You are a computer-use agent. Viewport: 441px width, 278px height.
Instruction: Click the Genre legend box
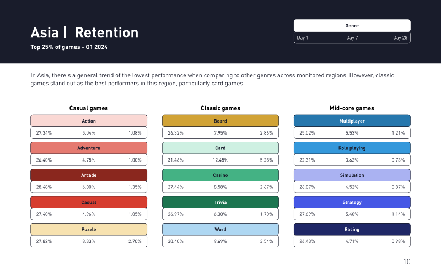352,26
